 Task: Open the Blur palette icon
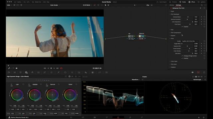click(x=86, y=73)
